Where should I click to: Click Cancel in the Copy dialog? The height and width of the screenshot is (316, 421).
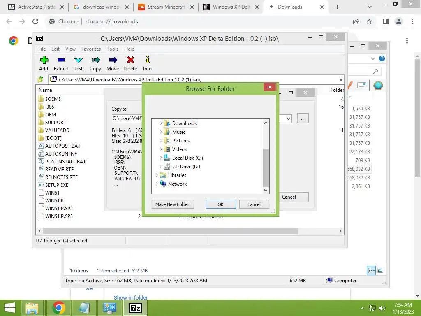click(x=293, y=197)
